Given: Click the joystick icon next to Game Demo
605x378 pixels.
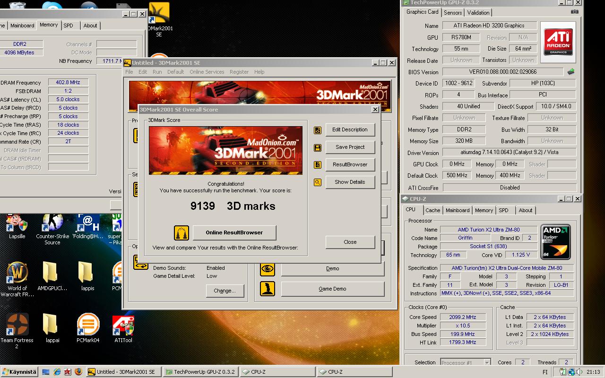Looking at the screenshot, I should [x=268, y=289].
